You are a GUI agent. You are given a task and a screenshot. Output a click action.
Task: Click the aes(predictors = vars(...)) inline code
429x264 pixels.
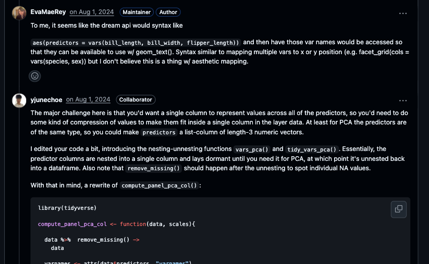click(136, 43)
